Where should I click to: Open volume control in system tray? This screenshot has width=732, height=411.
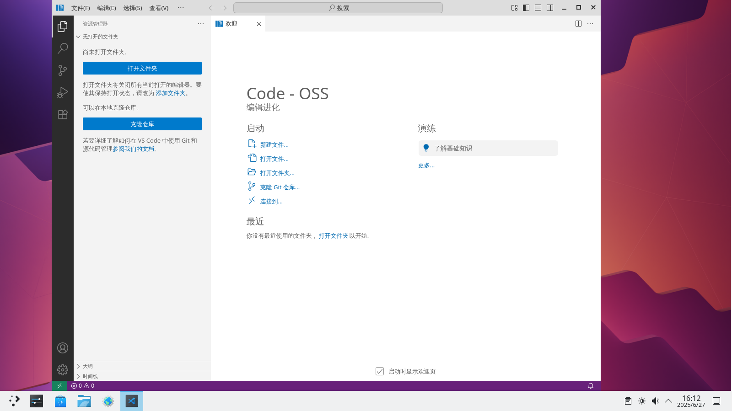point(655,401)
